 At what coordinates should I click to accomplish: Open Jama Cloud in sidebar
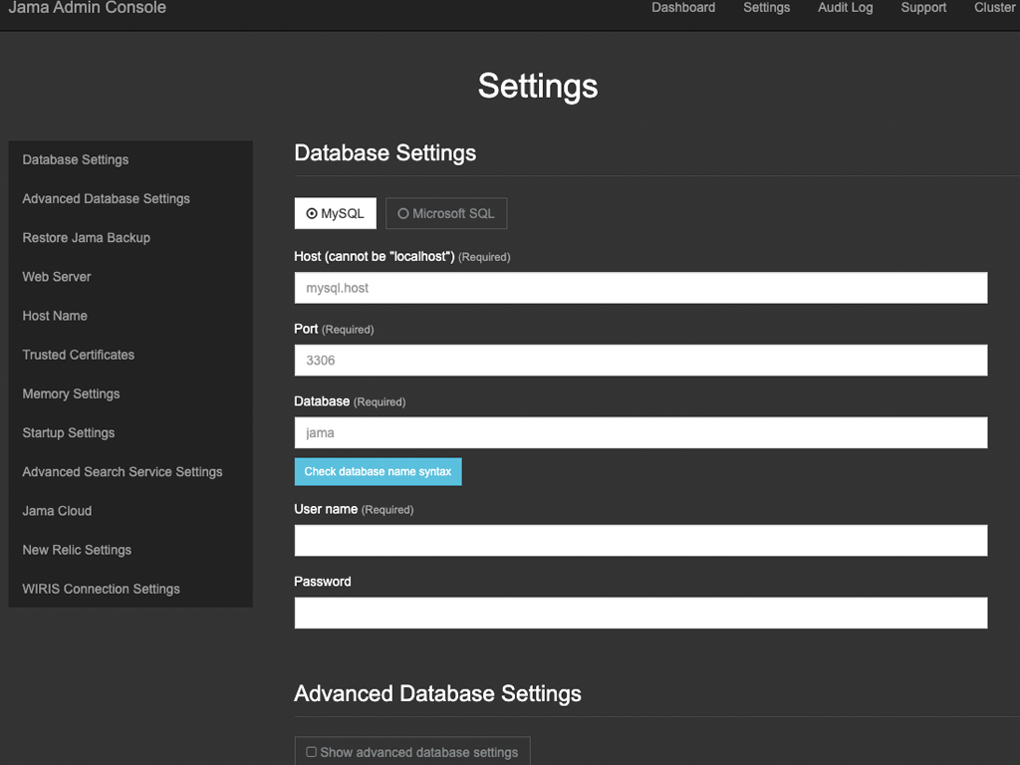point(57,511)
